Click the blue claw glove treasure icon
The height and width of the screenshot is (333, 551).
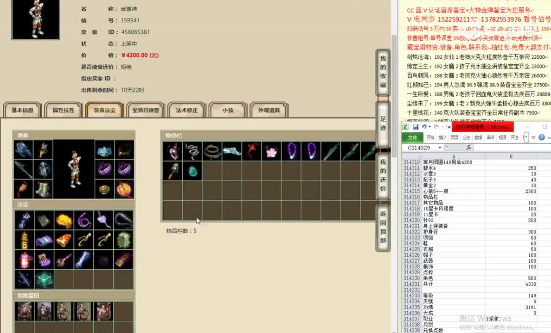tap(24, 220)
